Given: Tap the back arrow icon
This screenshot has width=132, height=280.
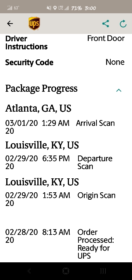Looking at the screenshot, I should [x=10, y=24].
